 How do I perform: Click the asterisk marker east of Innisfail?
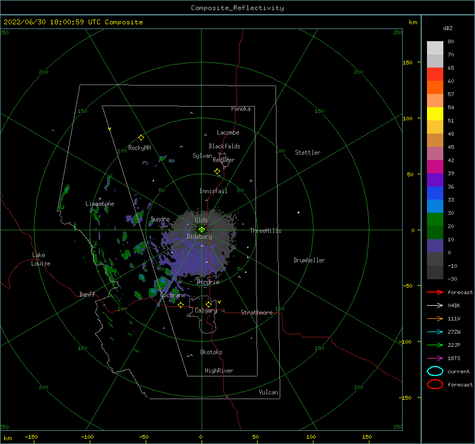(251, 181)
